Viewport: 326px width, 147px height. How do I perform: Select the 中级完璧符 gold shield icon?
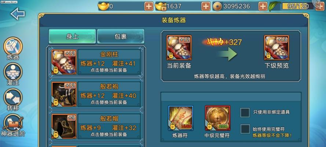218,118
